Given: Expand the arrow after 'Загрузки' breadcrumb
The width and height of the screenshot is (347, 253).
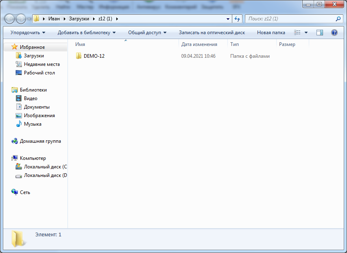Looking at the screenshot, I should (x=94, y=19).
